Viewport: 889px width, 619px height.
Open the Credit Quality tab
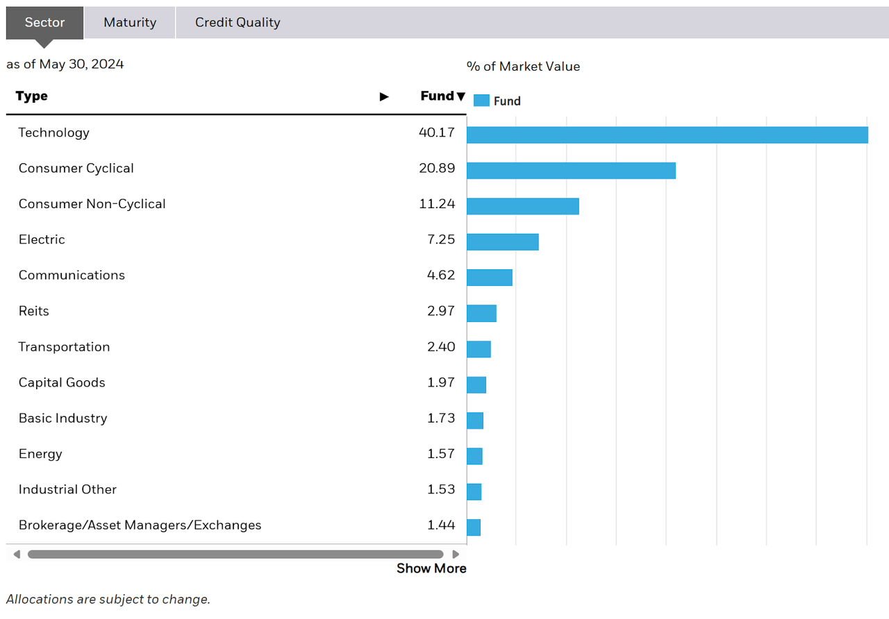[x=238, y=23]
